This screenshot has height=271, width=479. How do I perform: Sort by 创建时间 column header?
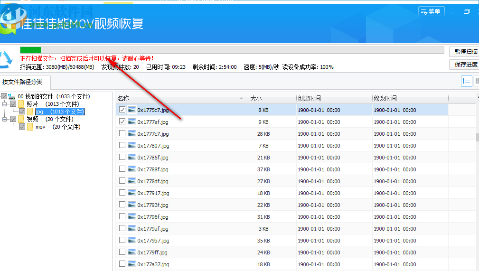click(x=335, y=98)
